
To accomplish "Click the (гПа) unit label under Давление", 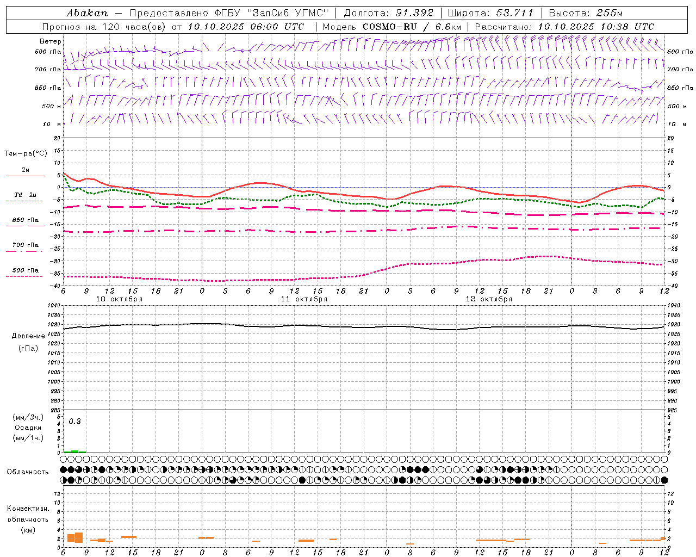I will (x=28, y=349).
